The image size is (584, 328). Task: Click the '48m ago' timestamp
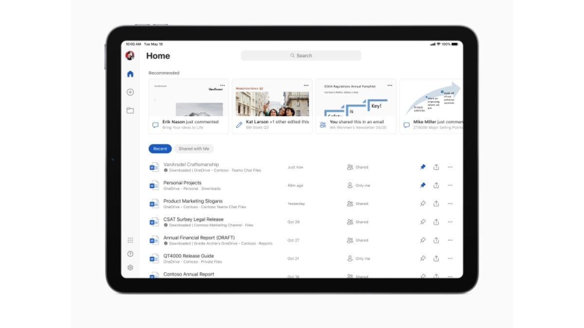tap(295, 186)
